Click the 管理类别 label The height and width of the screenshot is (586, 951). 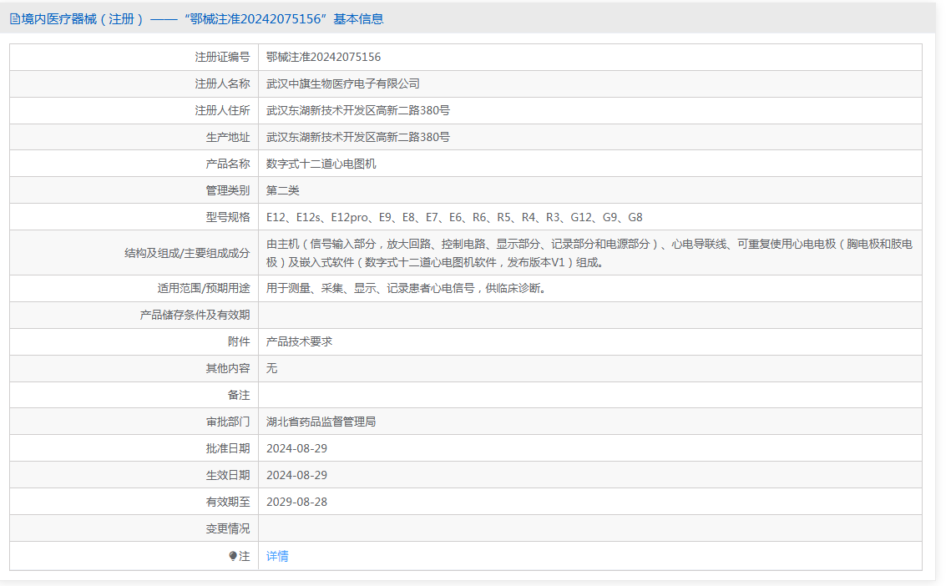(227, 190)
